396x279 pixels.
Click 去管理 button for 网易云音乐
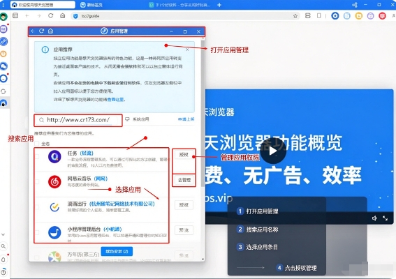(x=184, y=180)
